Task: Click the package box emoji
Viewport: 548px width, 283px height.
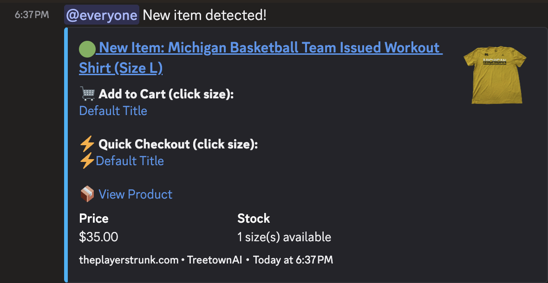Action: pyautogui.click(x=87, y=194)
